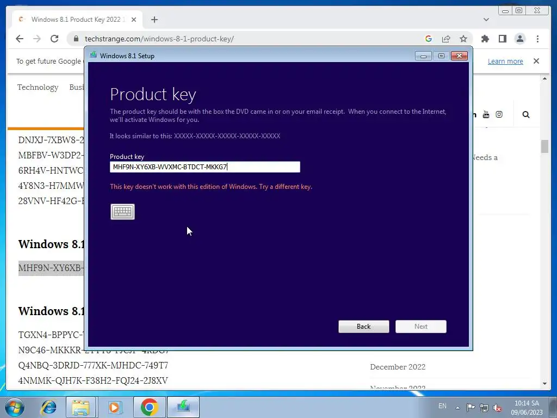Switch to Chrome in taskbar
This screenshot has height=418, width=557.
click(x=149, y=407)
